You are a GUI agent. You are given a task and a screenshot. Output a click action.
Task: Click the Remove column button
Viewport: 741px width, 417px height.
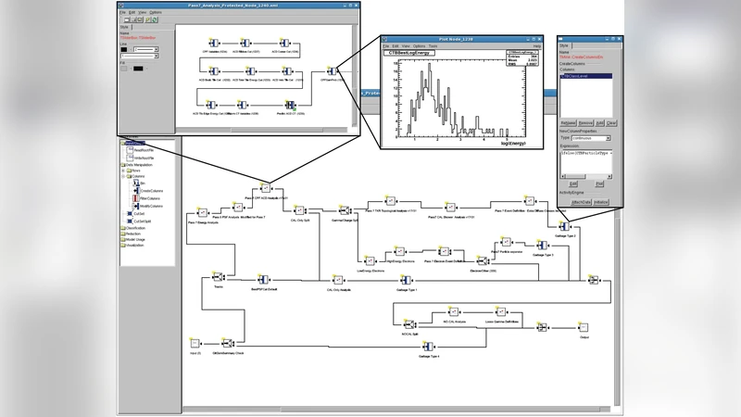coord(585,122)
